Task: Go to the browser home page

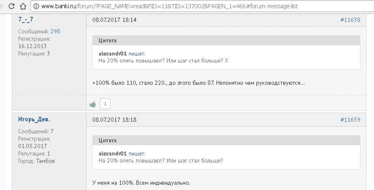Action: pos(23,6)
